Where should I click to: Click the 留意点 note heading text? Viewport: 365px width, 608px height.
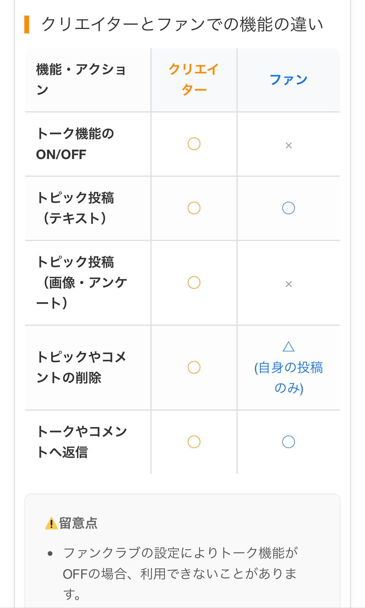[78, 523]
